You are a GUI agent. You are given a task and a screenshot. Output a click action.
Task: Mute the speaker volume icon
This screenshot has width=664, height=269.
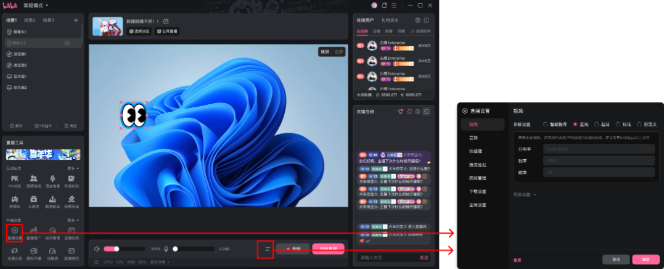coord(96,249)
